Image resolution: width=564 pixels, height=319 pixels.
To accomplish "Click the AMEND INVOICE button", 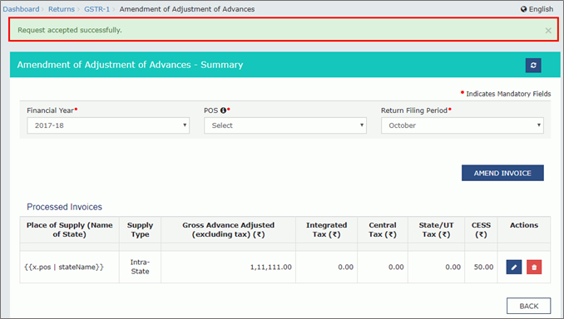I will 502,173.
